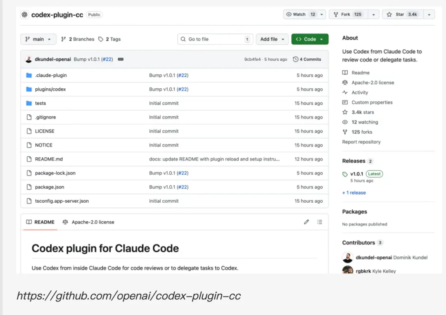Expand the Add file dropdown
This screenshot has height=315, width=446.
click(272, 39)
